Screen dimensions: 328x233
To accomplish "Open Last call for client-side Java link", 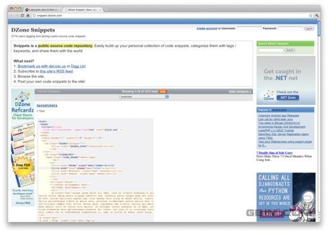I will coord(276,119).
